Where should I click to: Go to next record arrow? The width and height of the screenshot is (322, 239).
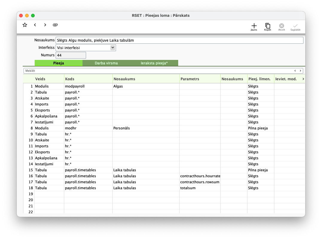[x=45, y=25]
